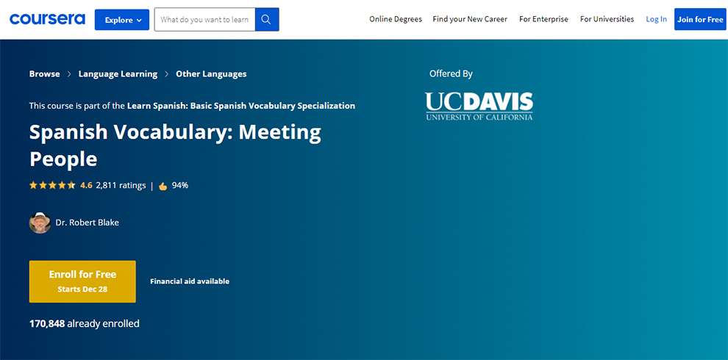Viewport: 728px width, 360px height.
Task: Click the Offered By label
Action: [451, 73]
